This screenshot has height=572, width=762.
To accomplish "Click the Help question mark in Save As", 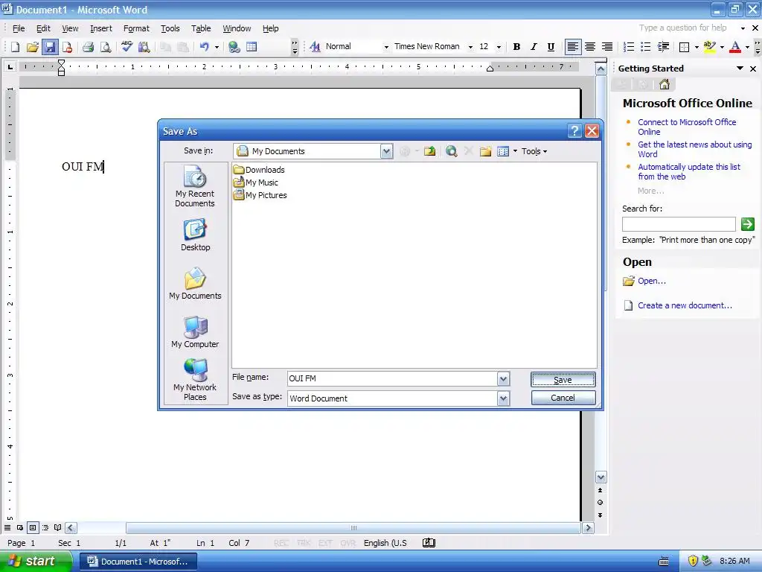I will click(574, 131).
